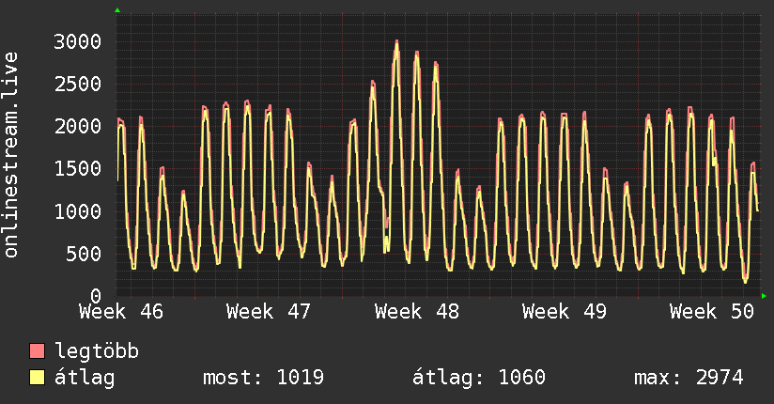Select the Week 50 axis label
Viewport: 774px width, 404px height.
[x=712, y=312]
